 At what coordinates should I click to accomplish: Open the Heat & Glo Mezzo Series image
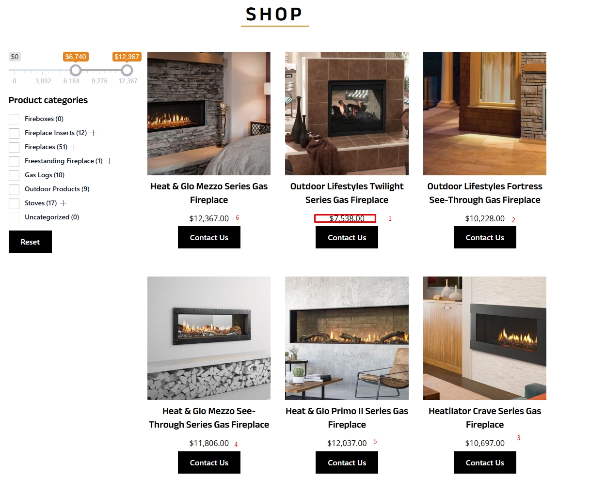[x=209, y=113]
